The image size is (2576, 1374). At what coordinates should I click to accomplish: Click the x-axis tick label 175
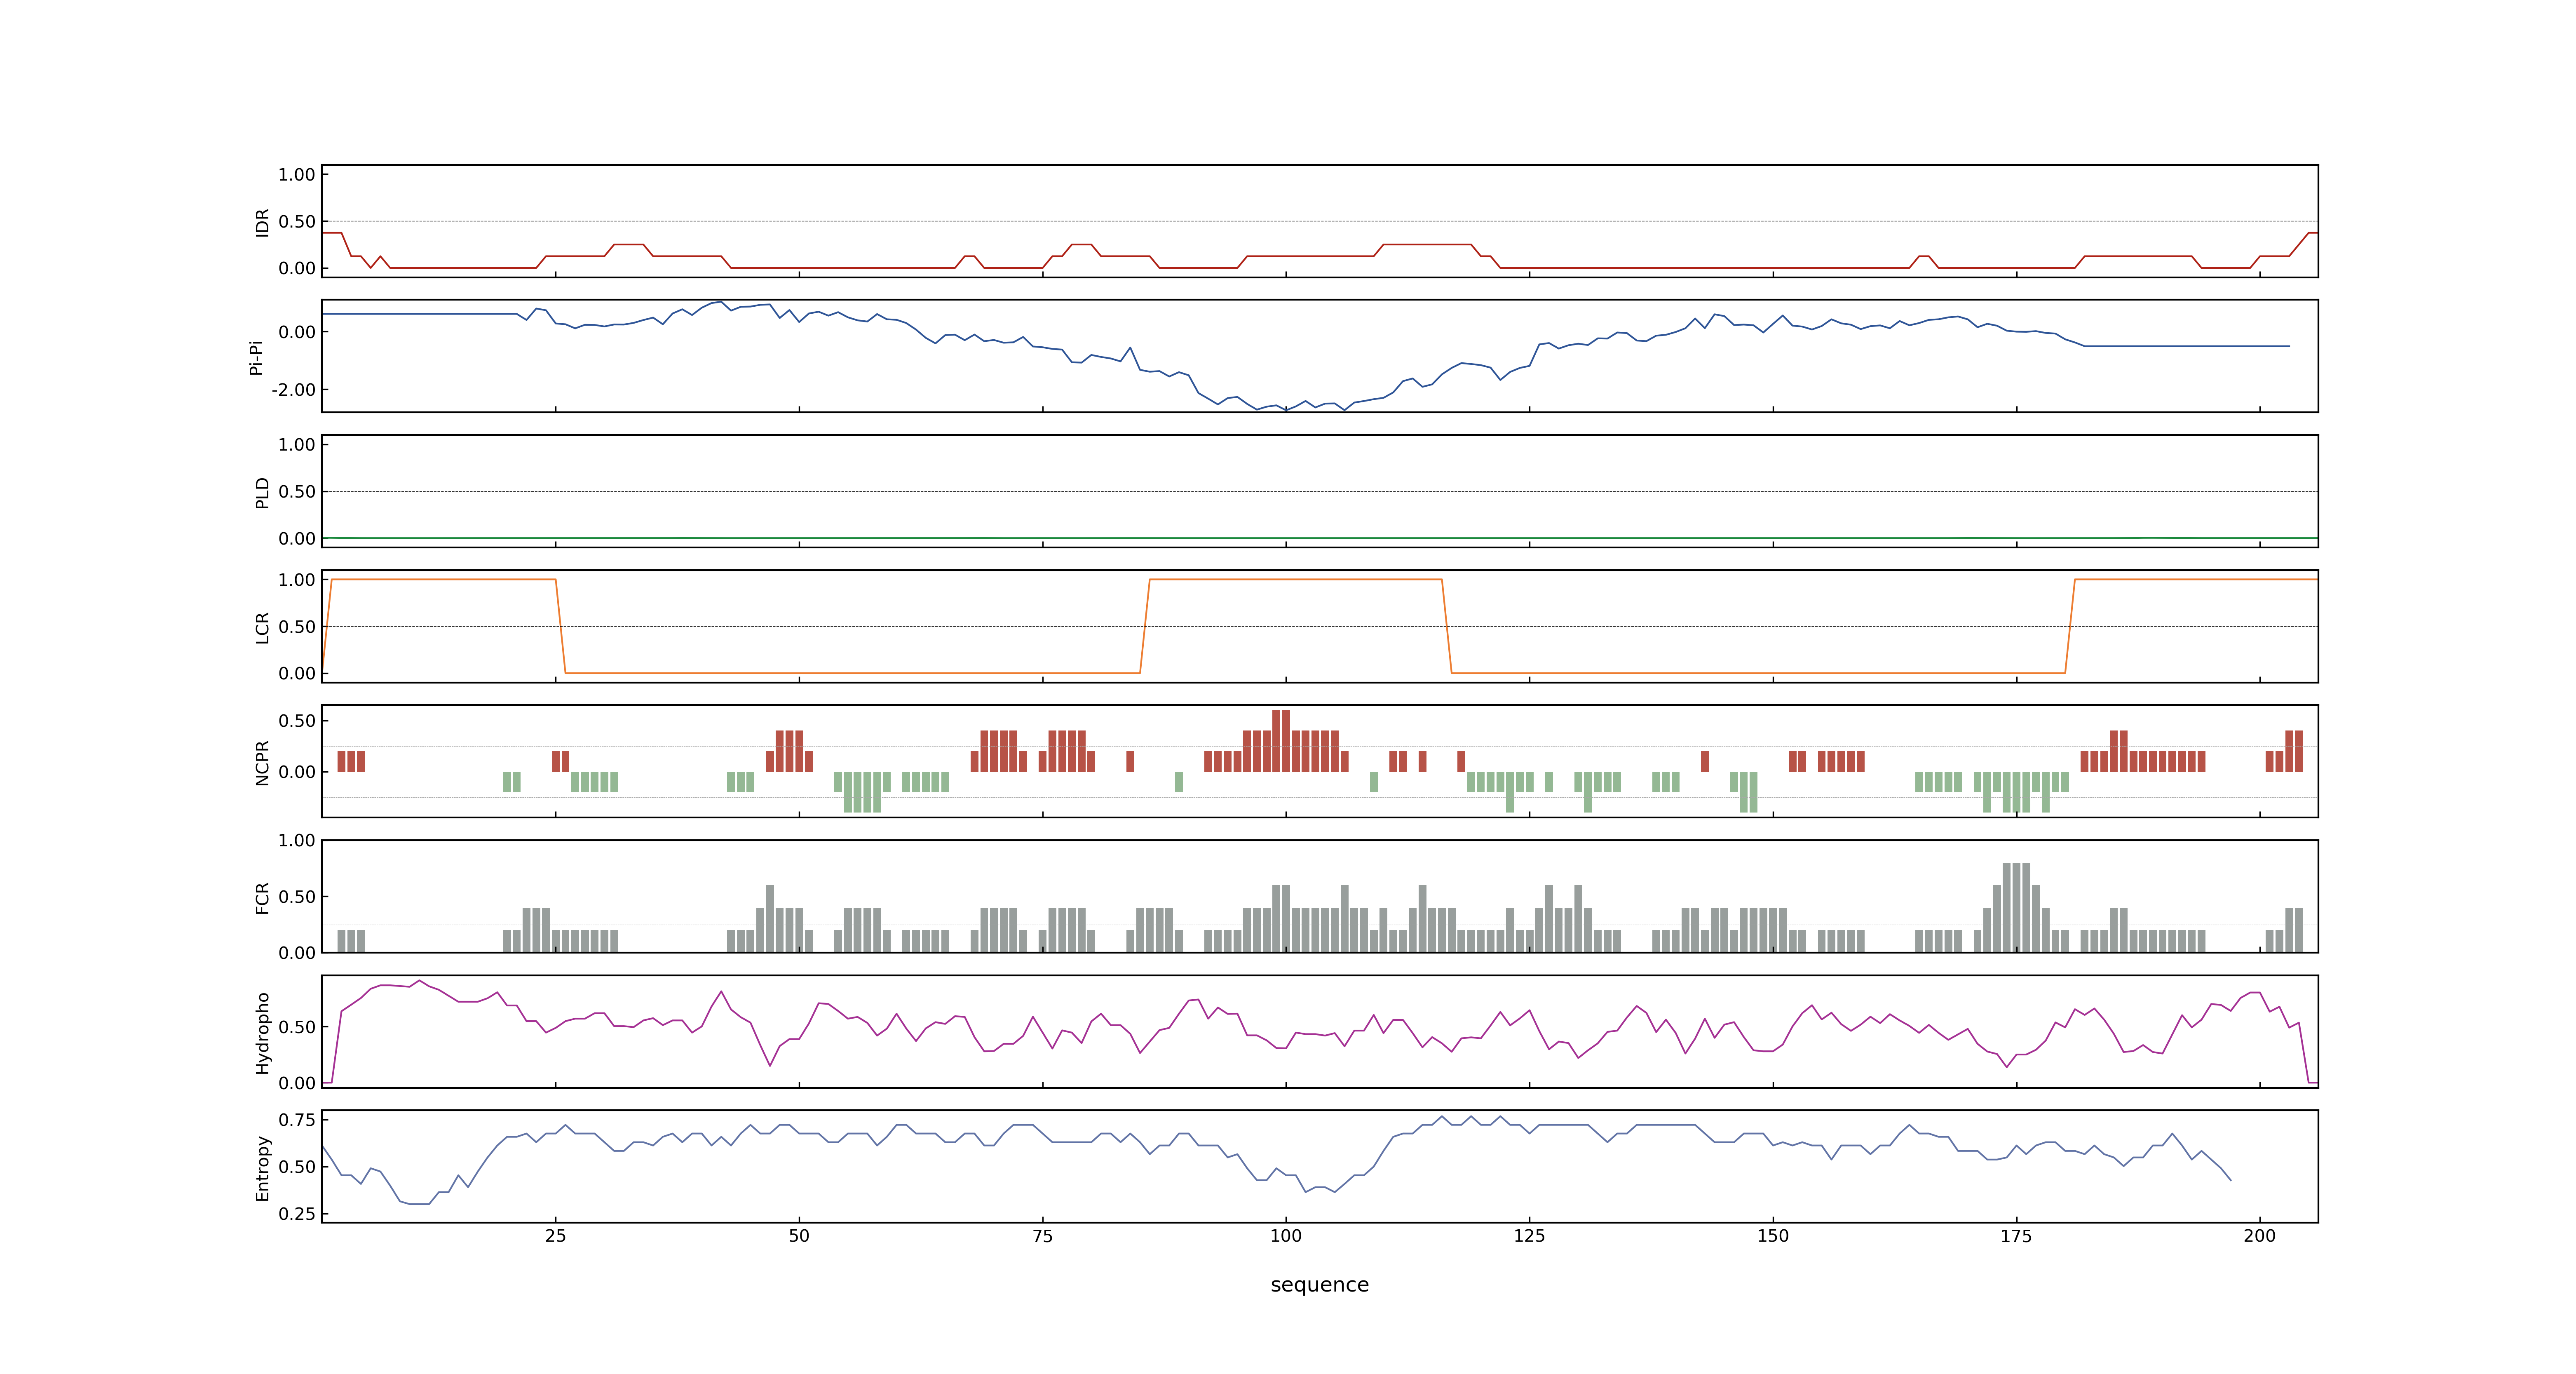(2016, 1236)
